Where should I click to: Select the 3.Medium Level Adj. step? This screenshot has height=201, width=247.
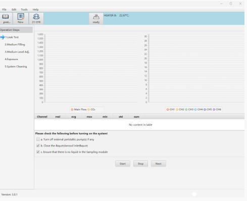(x=17, y=52)
